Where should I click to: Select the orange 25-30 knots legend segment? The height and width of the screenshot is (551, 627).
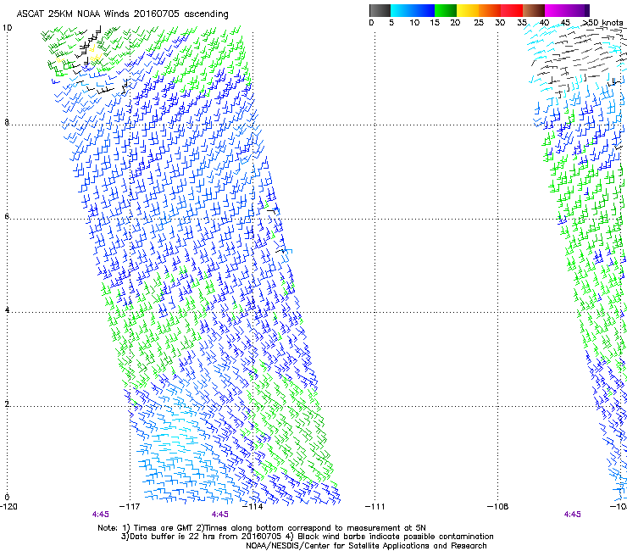[x=490, y=10]
